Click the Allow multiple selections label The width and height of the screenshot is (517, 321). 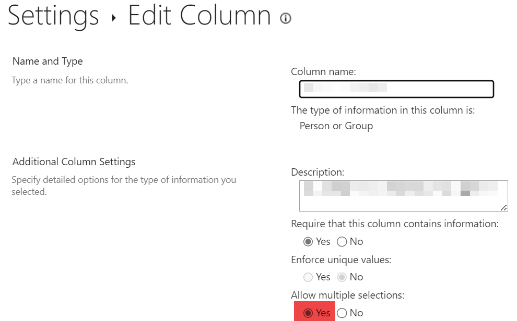347,295
